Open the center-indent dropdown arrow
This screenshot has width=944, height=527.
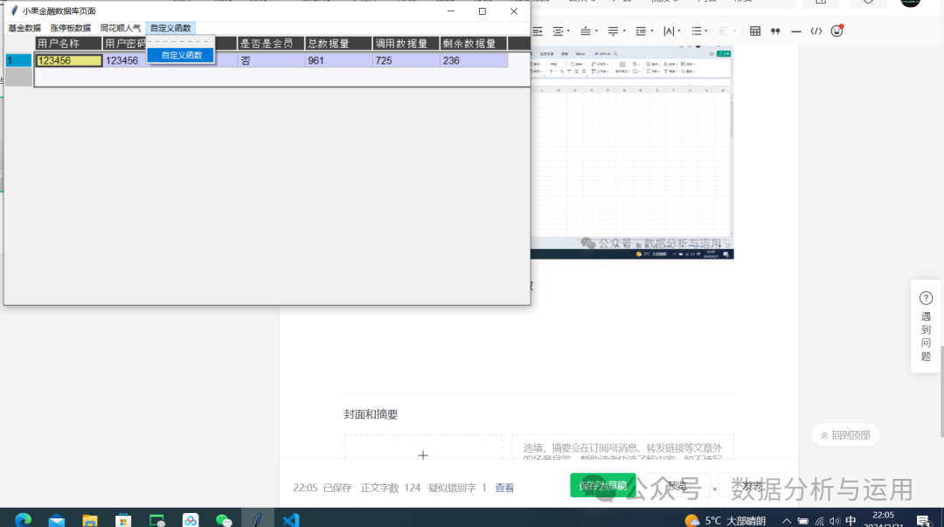568,31
